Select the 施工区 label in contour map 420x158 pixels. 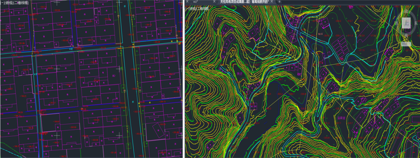(321, 34)
